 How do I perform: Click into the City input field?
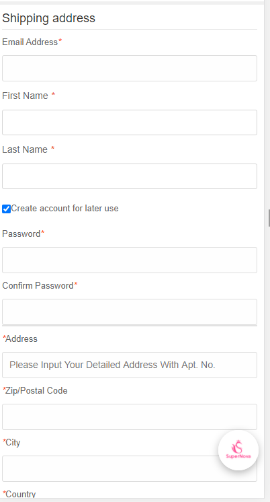coord(130,469)
